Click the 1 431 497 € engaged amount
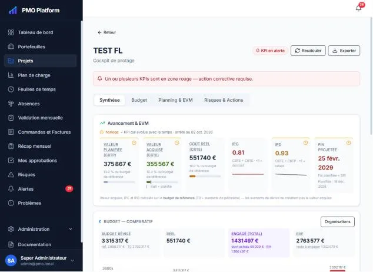Screen dimensions: 373x272 coord(245,241)
